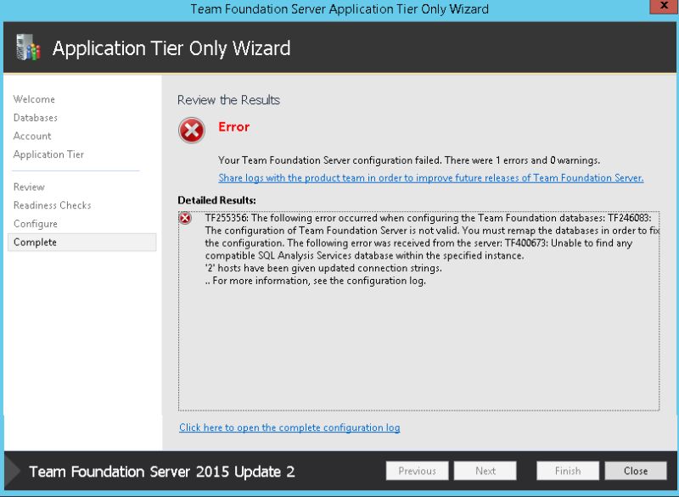Click the window title bar text

click(x=339, y=9)
